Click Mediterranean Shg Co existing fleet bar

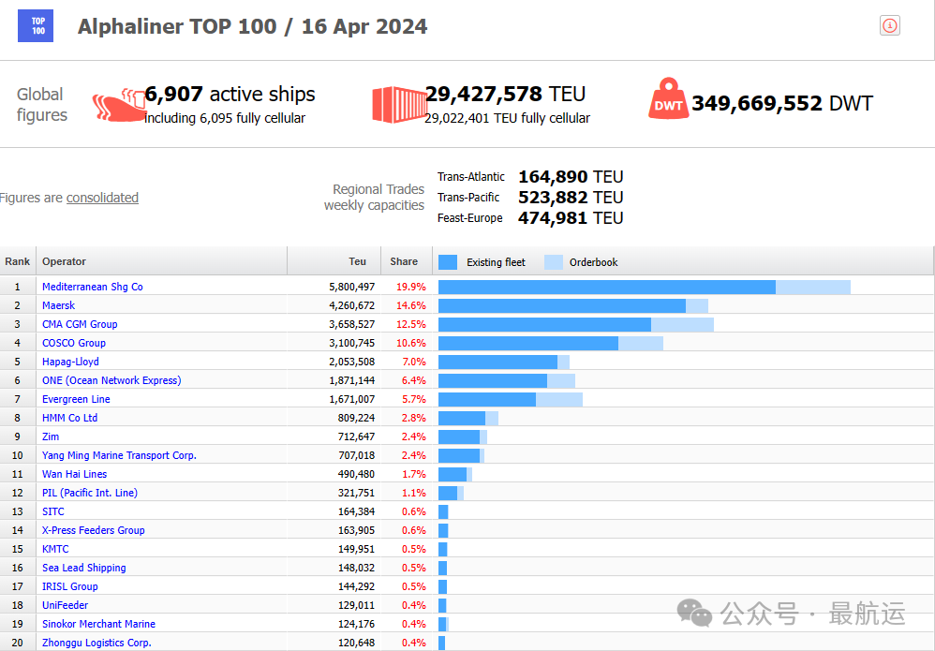(x=607, y=288)
